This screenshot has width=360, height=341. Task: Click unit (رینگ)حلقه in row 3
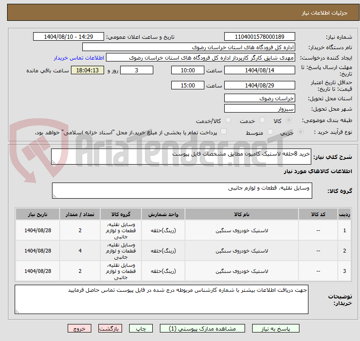(163, 271)
